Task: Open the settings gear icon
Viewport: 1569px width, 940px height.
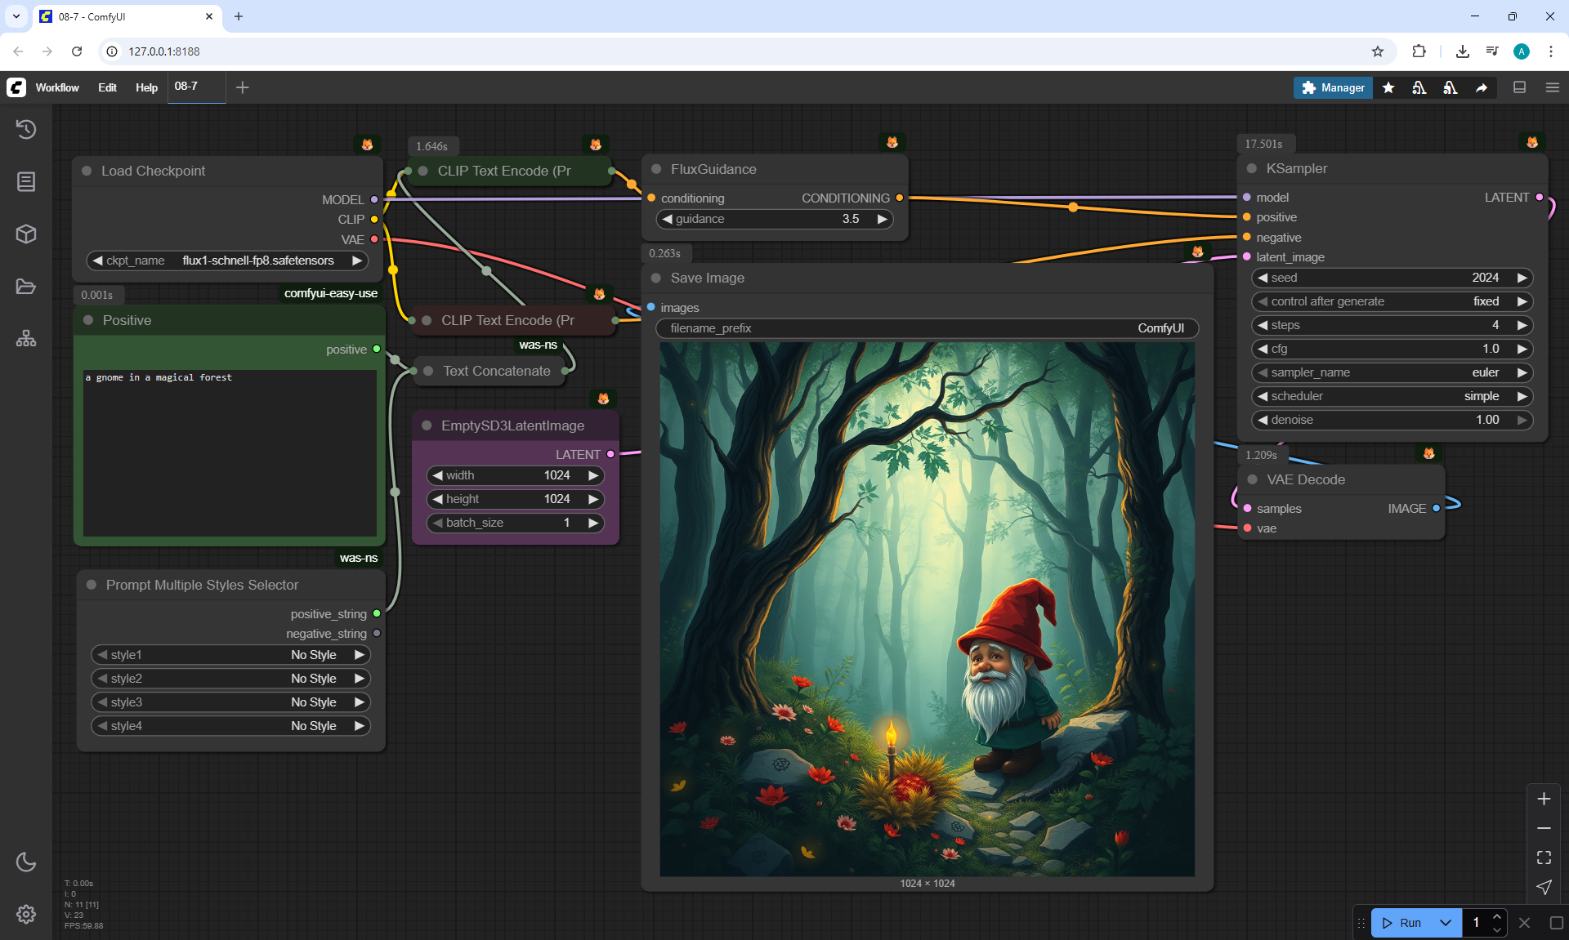Action: click(26, 914)
